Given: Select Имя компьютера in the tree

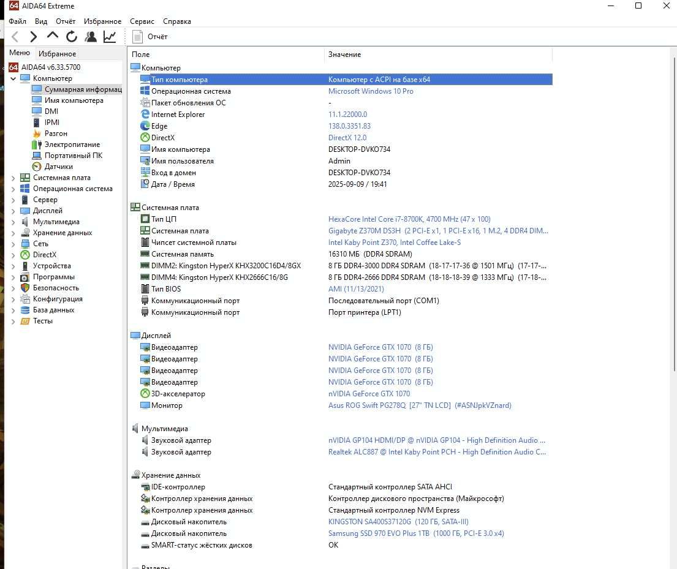Looking at the screenshot, I should point(74,100).
